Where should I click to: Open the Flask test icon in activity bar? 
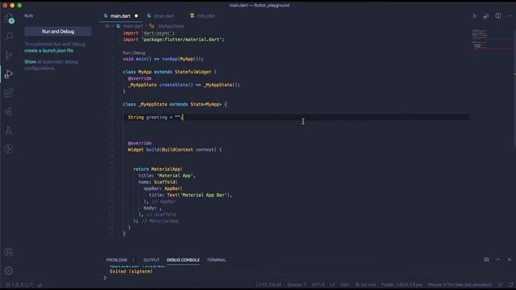pyautogui.click(x=9, y=130)
